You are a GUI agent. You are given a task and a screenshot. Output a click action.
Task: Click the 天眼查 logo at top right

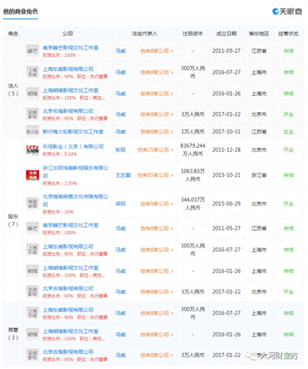click(287, 11)
